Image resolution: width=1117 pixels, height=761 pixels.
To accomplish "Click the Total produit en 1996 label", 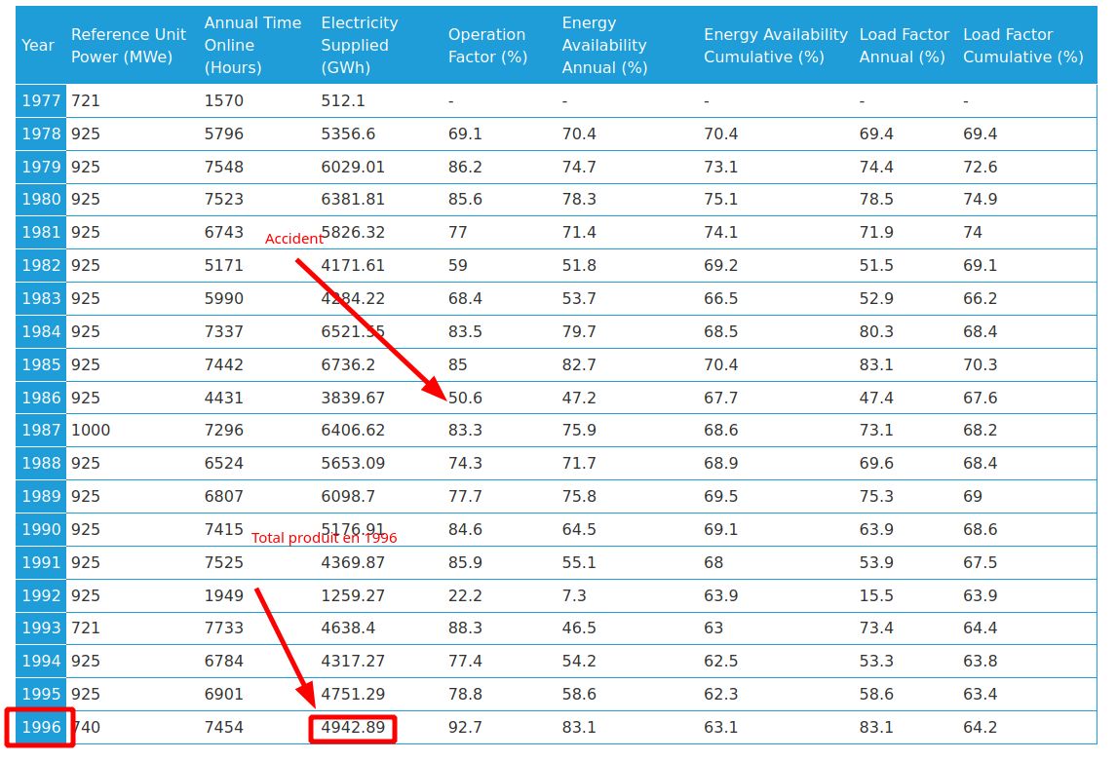I will (x=324, y=538).
